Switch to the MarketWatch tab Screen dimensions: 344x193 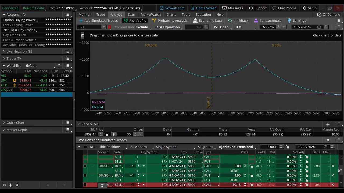point(151,14)
